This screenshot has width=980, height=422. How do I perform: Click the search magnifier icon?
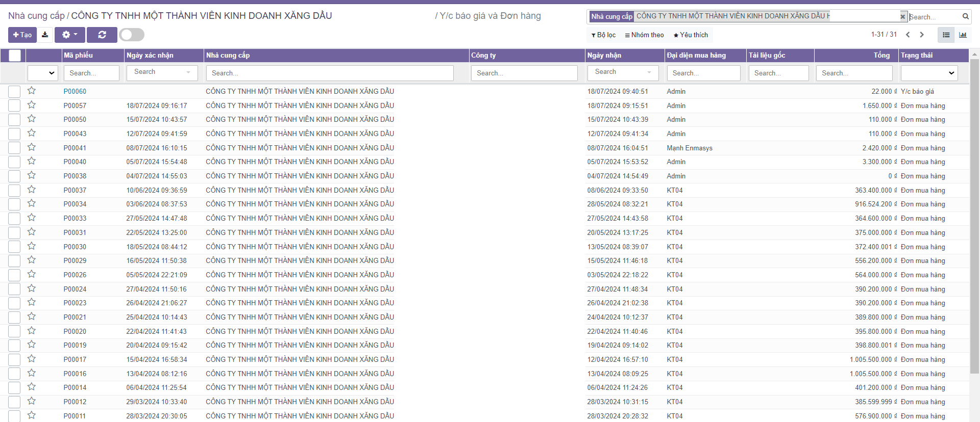[x=966, y=16]
